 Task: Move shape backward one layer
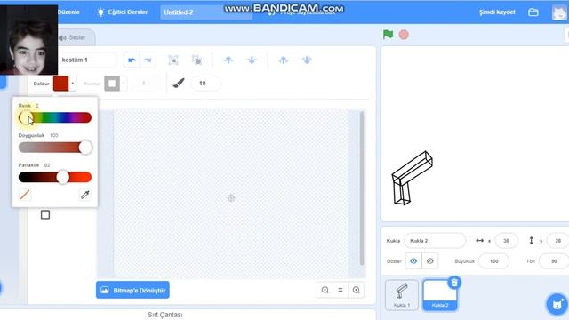coord(252,60)
